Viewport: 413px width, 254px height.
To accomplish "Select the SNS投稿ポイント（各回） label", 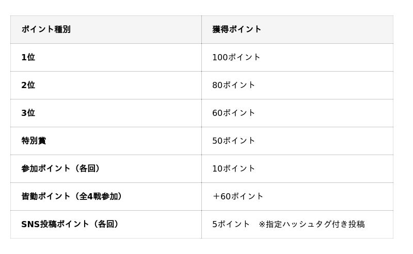I will point(70,224).
